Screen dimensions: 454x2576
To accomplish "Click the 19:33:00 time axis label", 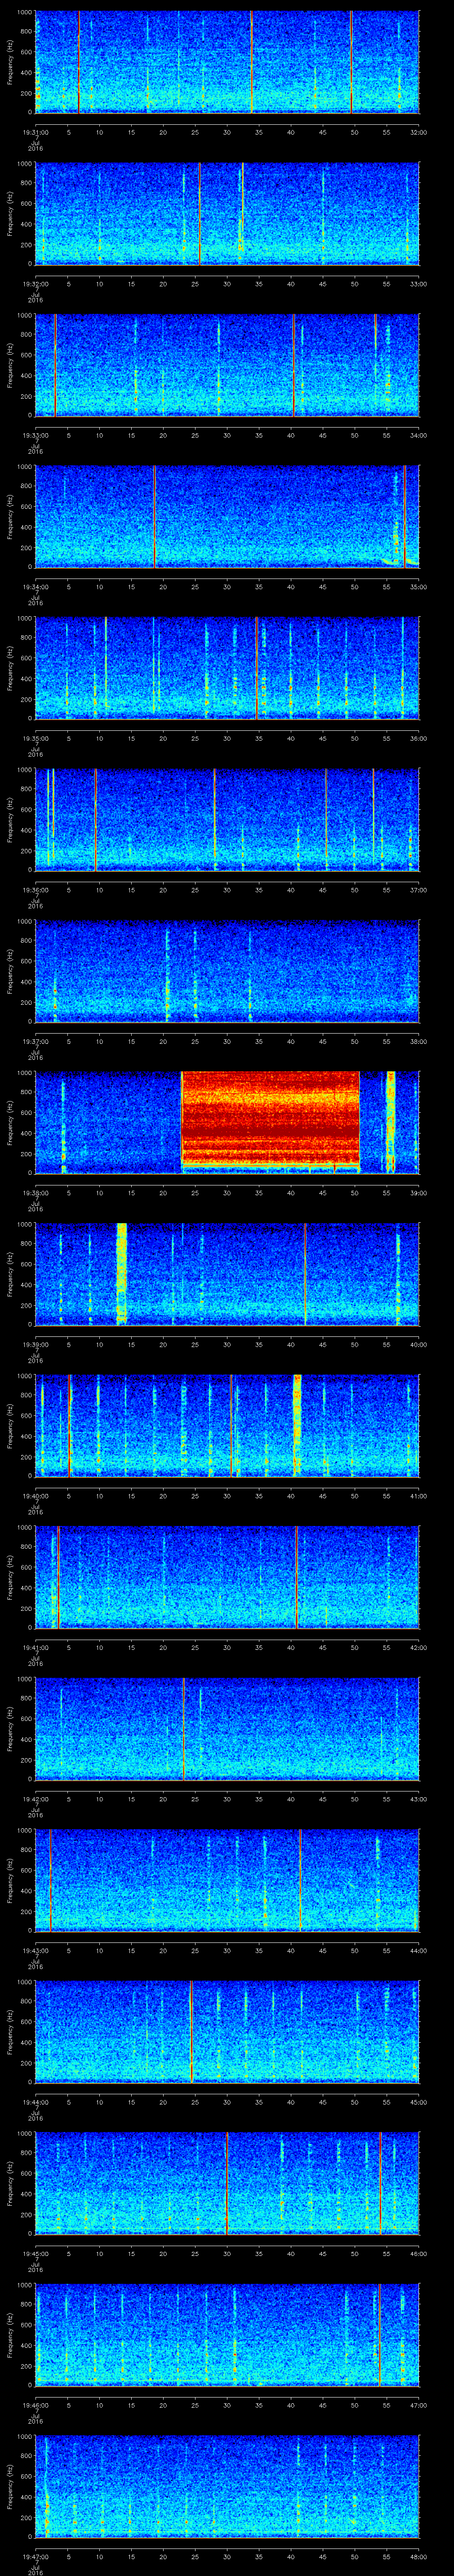I will [x=35, y=435].
